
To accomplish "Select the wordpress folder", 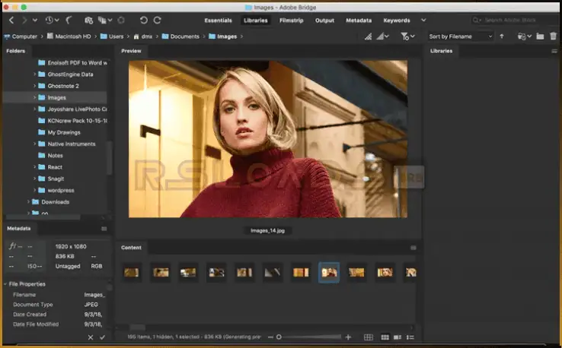I will [x=56, y=191].
